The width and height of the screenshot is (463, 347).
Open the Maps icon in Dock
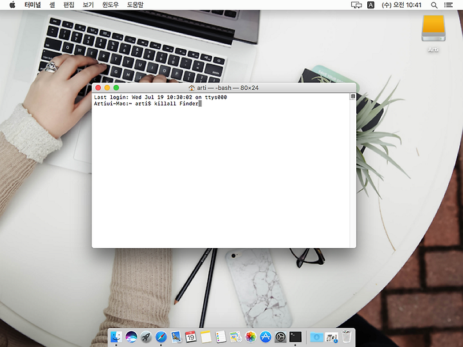(235, 337)
